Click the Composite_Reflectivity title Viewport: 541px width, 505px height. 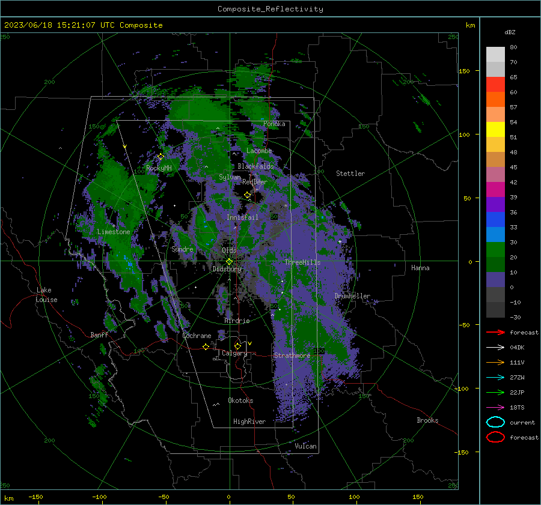click(x=270, y=9)
